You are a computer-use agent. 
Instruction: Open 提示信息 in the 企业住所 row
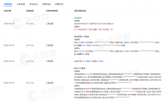tap(30, 24)
